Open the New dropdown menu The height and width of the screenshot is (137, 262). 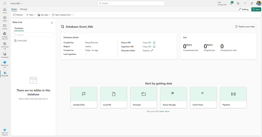click(31, 15)
